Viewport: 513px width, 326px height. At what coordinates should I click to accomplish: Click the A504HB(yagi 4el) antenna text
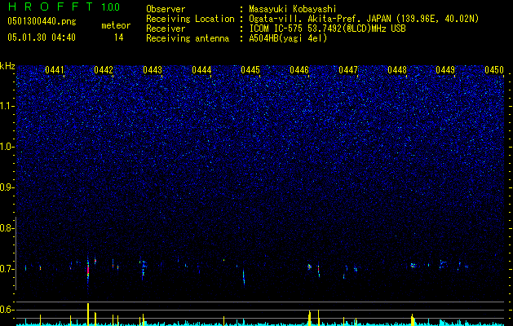point(288,38)
